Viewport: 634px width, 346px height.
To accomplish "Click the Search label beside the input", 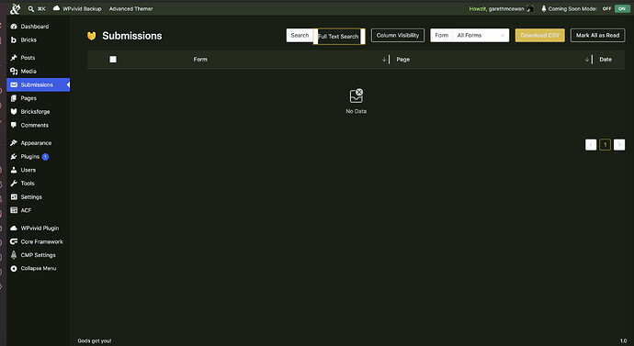I will pyautogui.click(x=300, y=36).
